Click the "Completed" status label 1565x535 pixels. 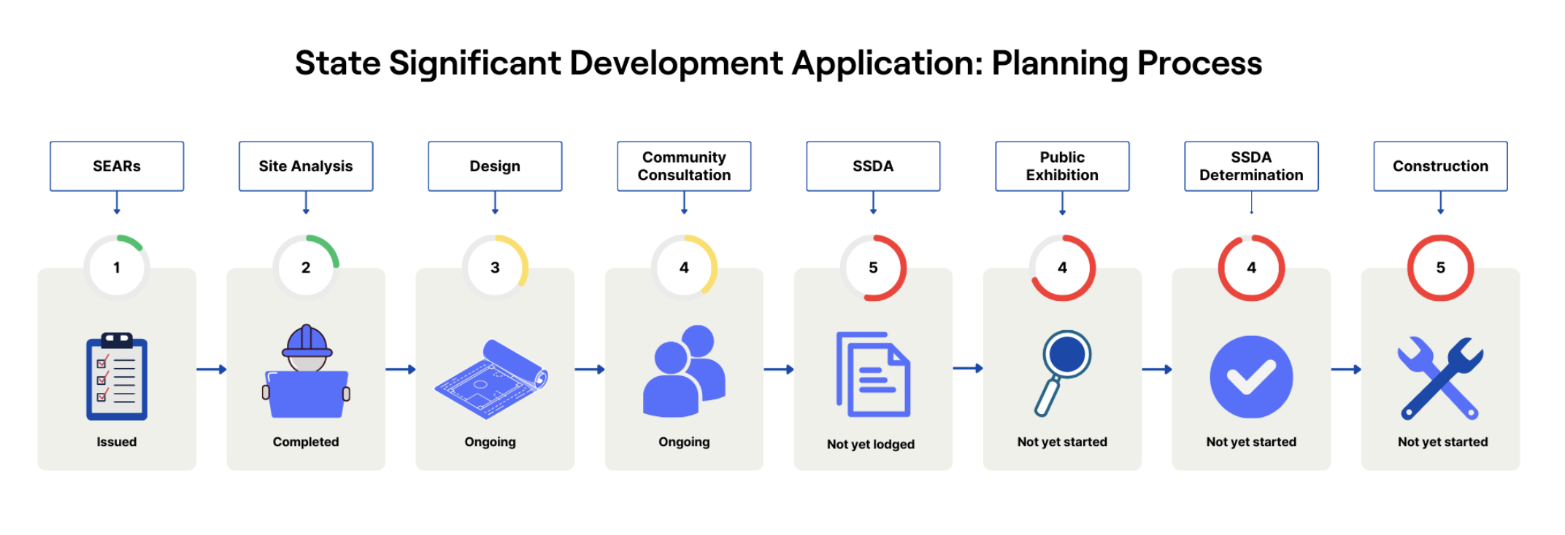tap(306, 442)
